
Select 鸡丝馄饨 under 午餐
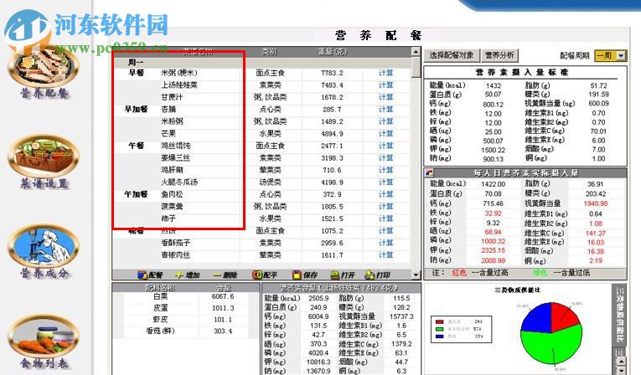175,146
